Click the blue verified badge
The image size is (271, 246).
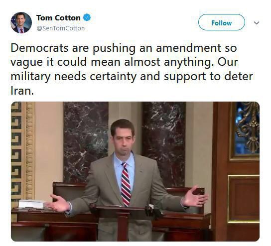click(x=87, y=17)
